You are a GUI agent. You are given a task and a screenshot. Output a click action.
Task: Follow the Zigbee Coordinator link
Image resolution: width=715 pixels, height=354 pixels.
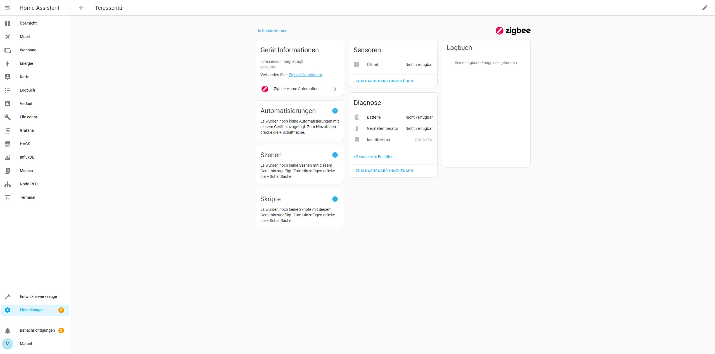[305, 75]
